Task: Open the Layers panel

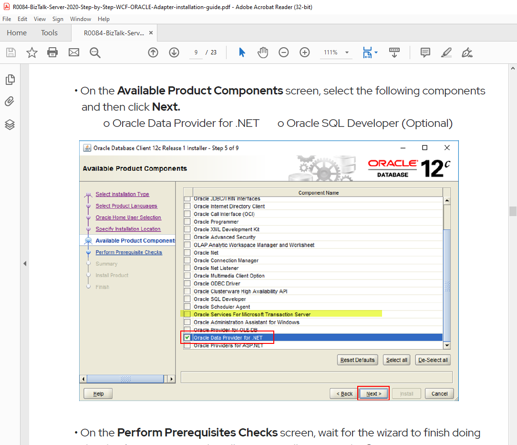Action: [10, 124]
